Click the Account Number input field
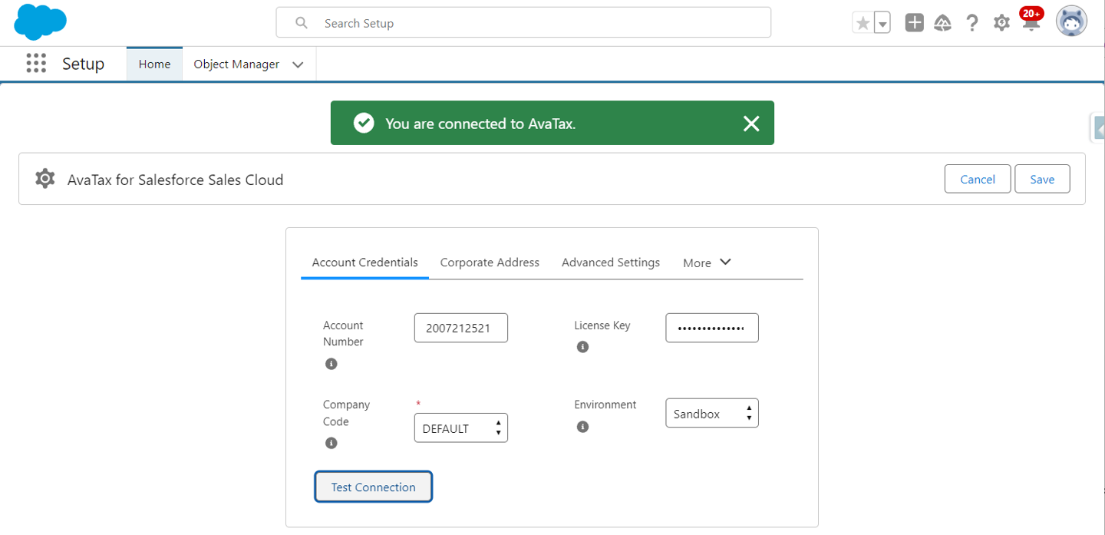Screen dimensions: 1105x535 (x=461, y=328)
